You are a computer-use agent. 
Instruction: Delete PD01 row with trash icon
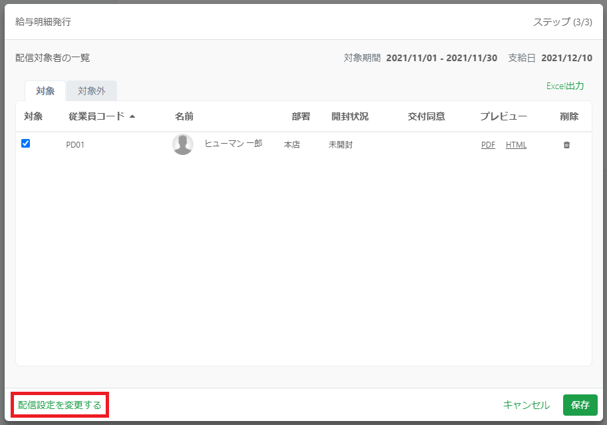[566, 145]
